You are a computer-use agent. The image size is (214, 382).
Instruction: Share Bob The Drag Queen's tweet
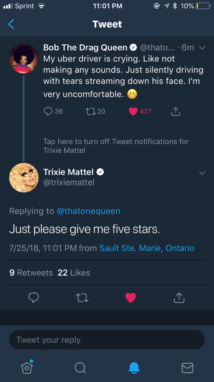(176, 111)
